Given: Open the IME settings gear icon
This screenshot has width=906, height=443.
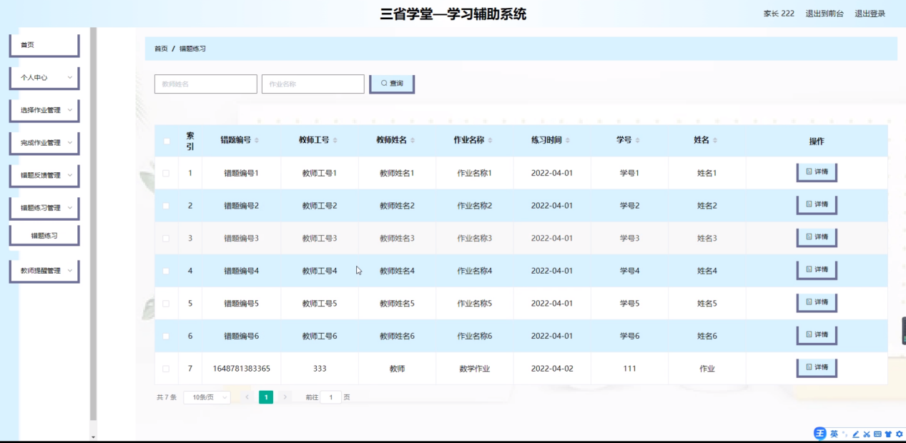Looking at the screenshot, I should 899,434.
